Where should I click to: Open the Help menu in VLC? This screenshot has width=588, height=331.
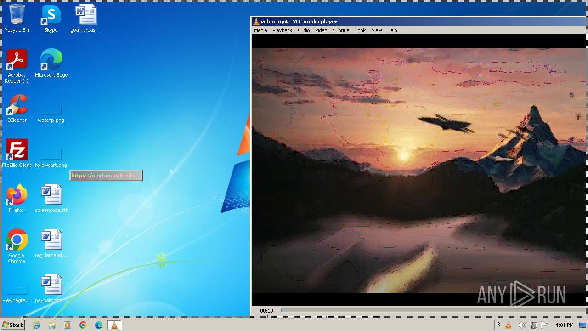[392, 30]
